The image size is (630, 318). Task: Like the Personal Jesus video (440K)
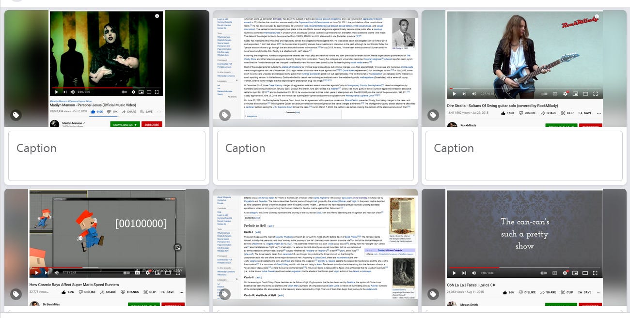coord(97,112)
